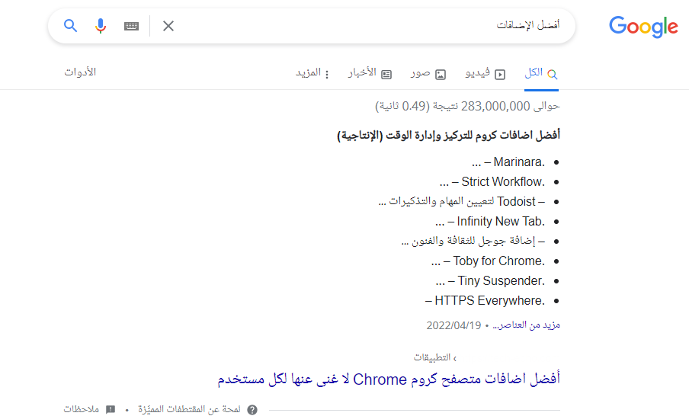Open لمحة عن المقتطفات المميّزة info link
The width and height of the screenshot is (689, 416).
click(189, 409)
